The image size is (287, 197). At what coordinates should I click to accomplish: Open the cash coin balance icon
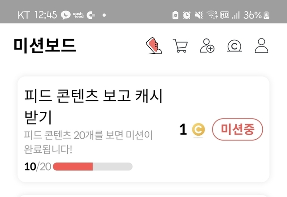[234, 46]
